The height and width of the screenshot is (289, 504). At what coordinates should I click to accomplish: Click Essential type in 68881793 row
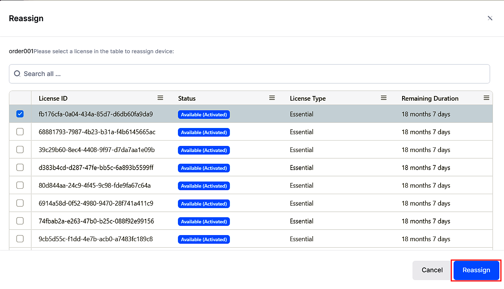click(x=302, y=132)
